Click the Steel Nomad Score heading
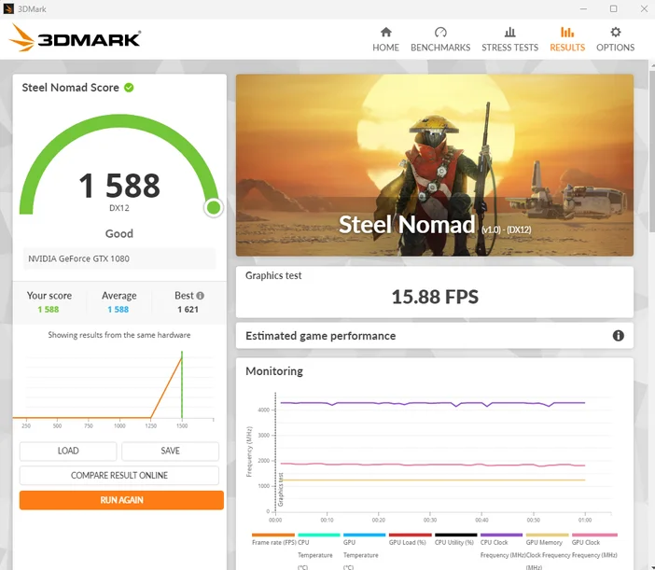Image resolution: width=655 pixels, height=570 pixels. tap(71, 88)
